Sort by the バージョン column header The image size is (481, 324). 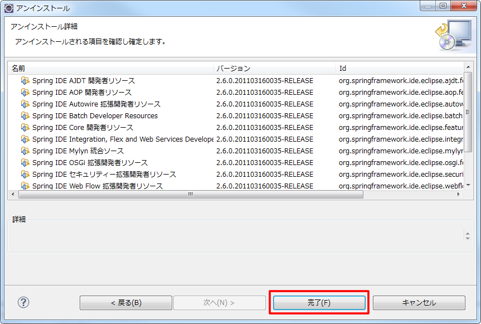[275, 68]
